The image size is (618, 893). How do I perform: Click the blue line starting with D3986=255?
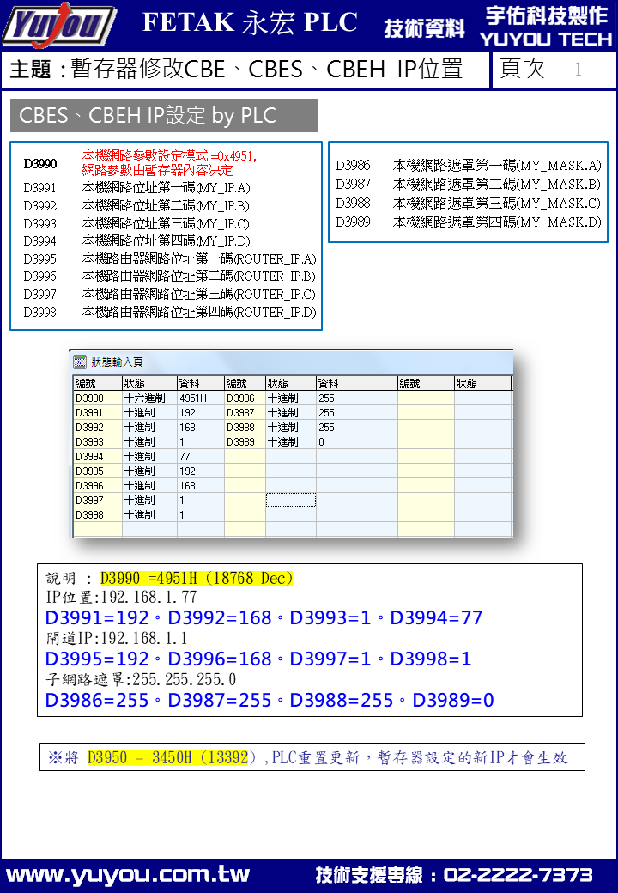[270, 700]
